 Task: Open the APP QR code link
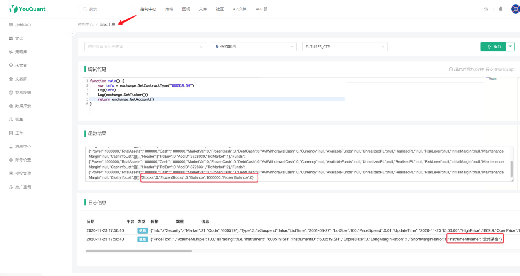point(262,9)
